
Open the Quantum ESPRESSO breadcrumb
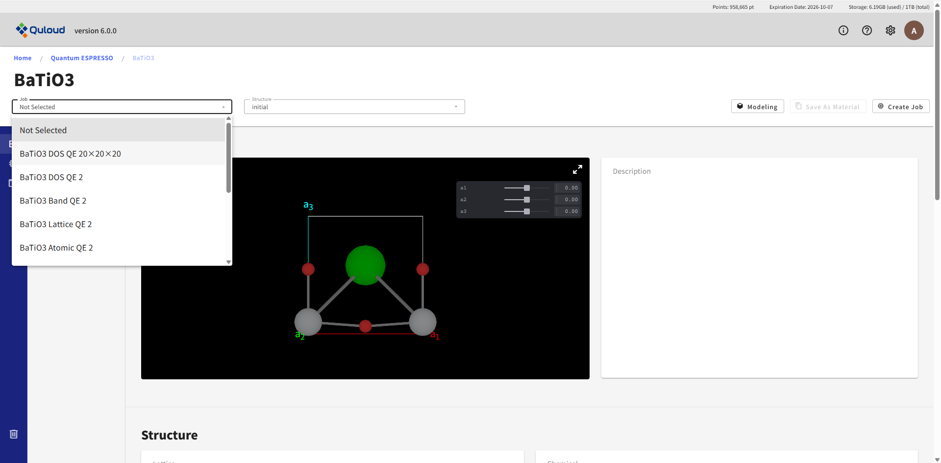[x=82, y=58]
